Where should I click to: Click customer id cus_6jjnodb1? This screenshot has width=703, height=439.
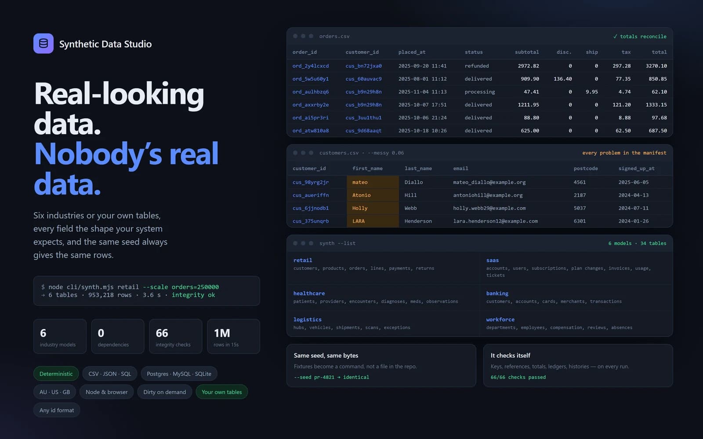[311, 208]
